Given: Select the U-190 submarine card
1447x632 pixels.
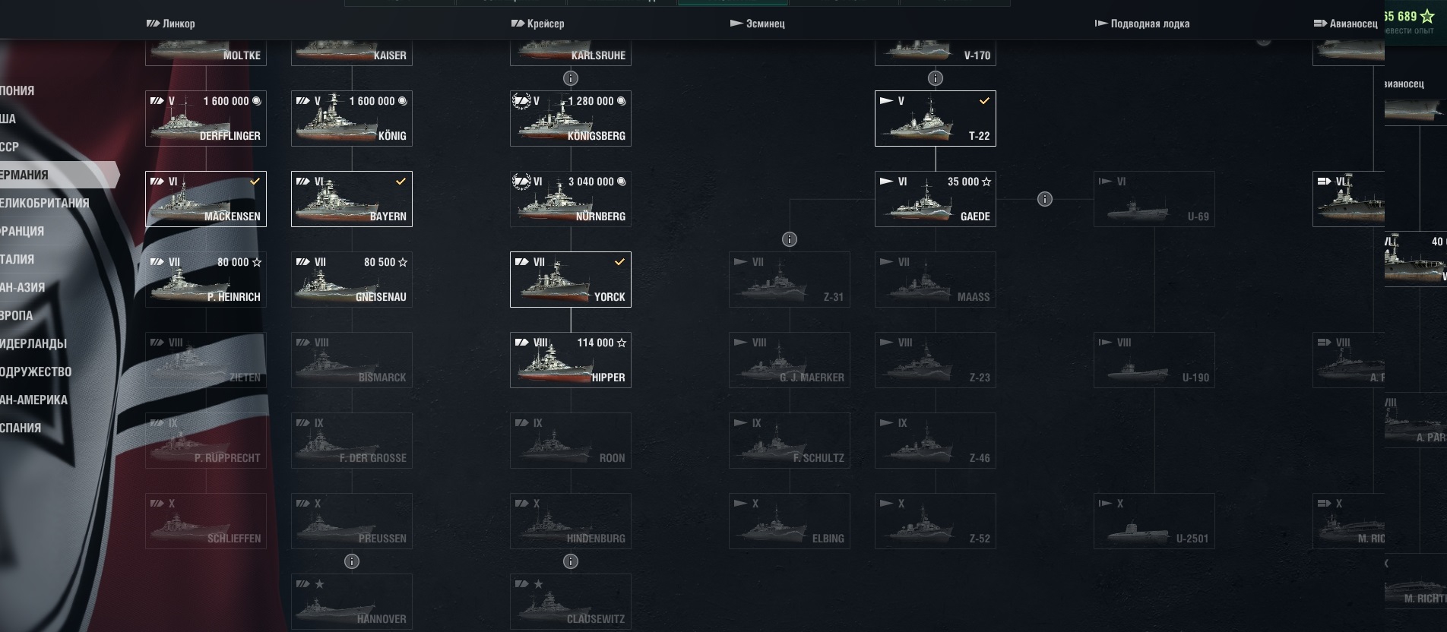Looking at the screenshot, I should point(1154,360).
